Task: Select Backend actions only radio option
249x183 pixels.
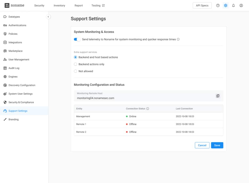Action: click(x=76, y=64)
